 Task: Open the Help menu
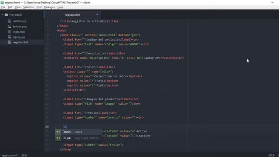(60, 7)
